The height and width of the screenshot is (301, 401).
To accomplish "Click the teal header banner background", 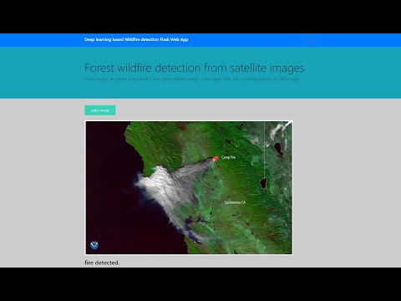I will (200, 90).
